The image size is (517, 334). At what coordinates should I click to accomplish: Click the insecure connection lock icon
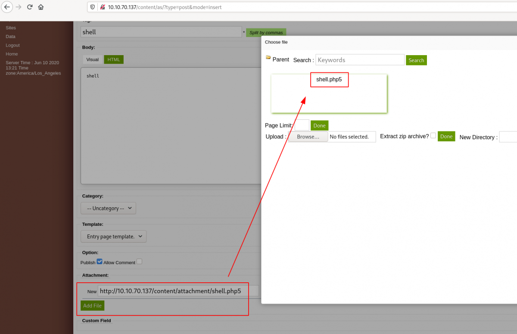pyautogui.click(x=102, y=7)
